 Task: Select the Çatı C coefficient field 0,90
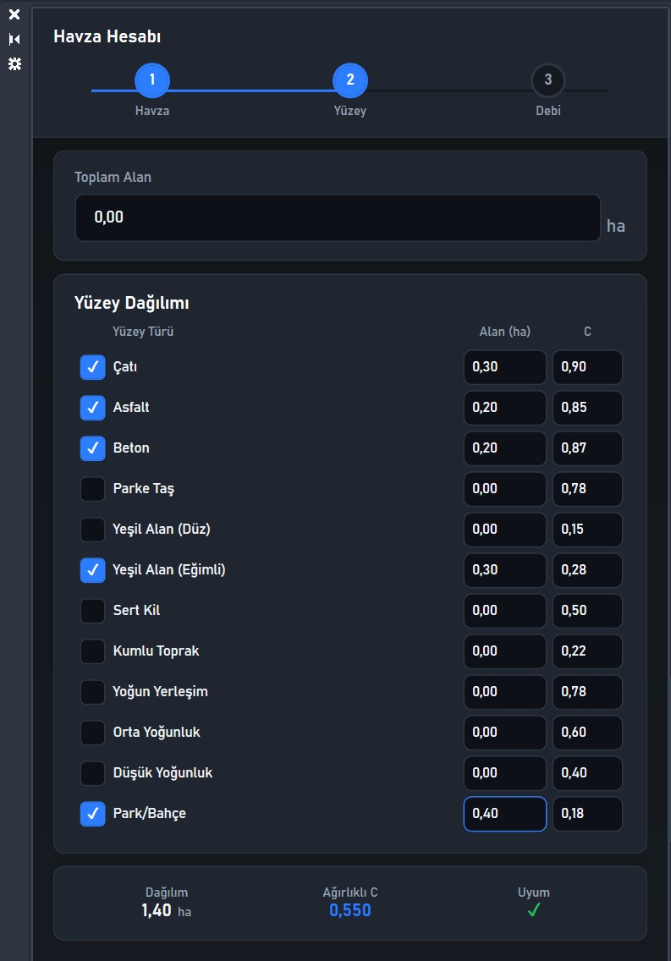click(588, 367)
